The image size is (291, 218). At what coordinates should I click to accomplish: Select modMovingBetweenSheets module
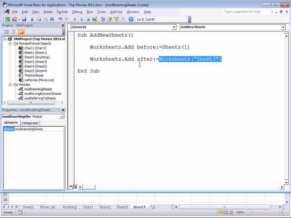pyautogui.click(x=43, y=94)
